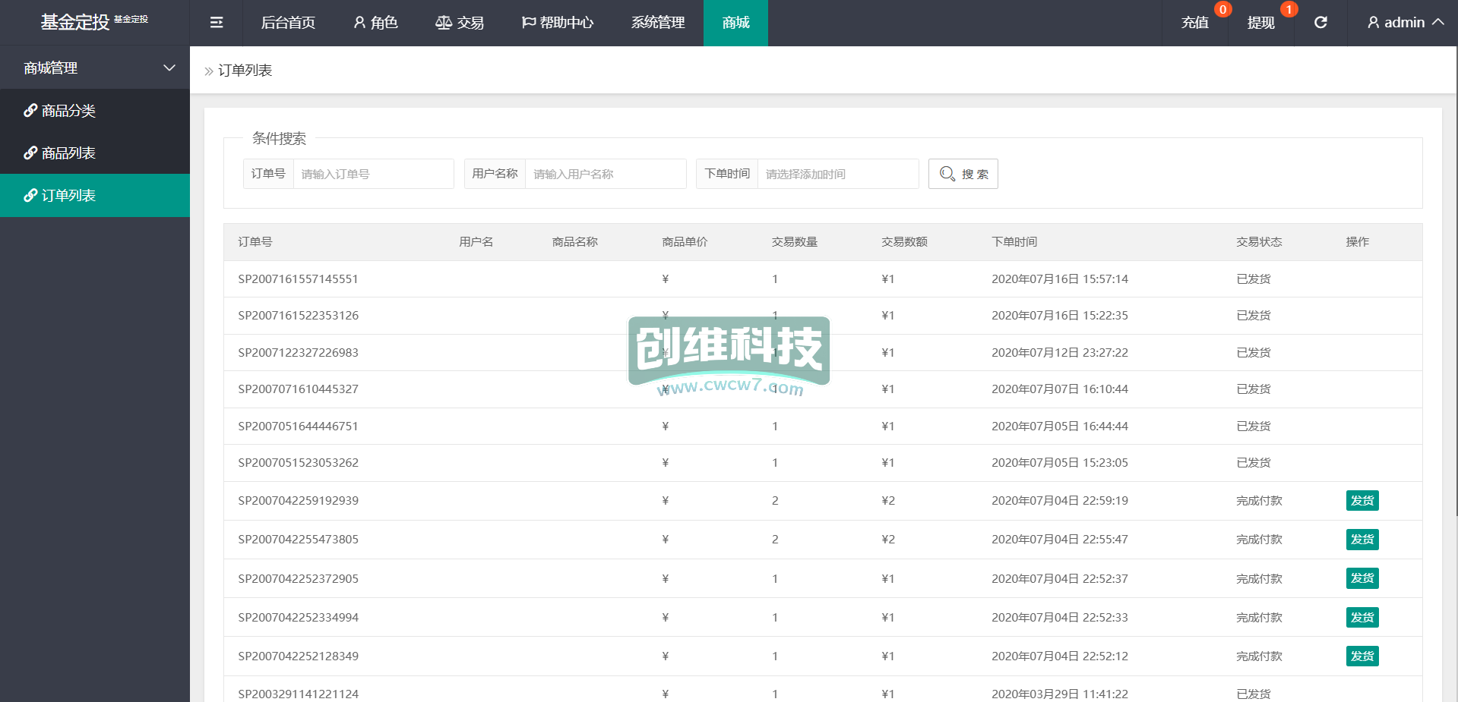The height and width of the screenshot is (702, 1458).
Task: Focus the 订单号 input field
Action: pyautogui.click(x=373, y=174)
